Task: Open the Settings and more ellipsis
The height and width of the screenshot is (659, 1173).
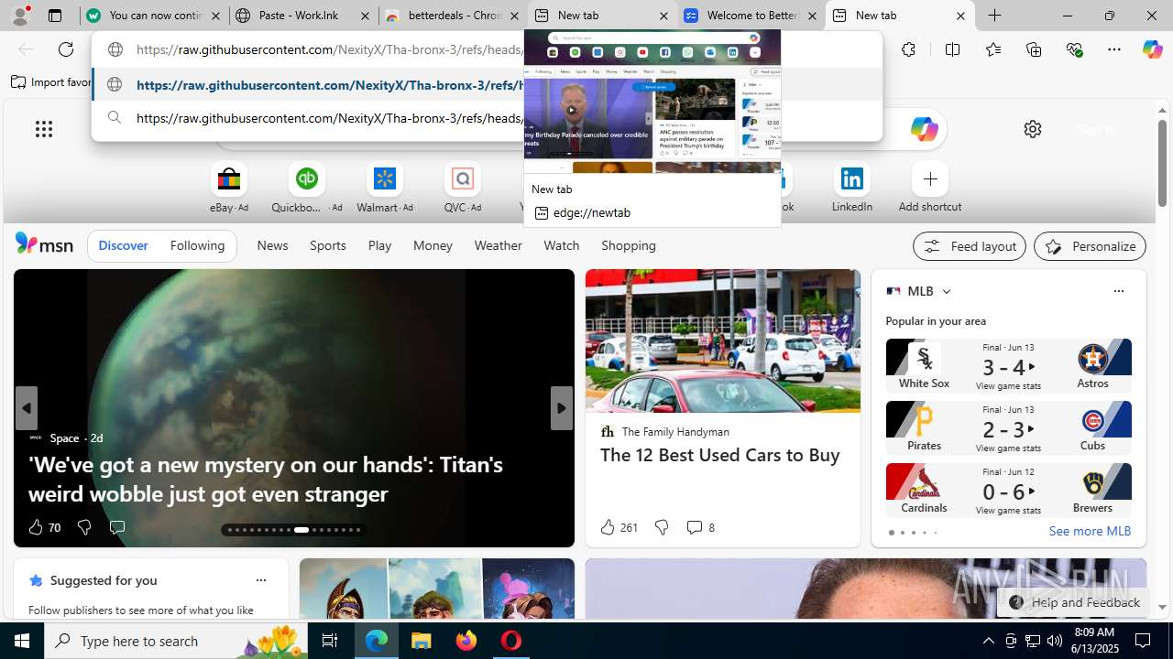Action: (1114, 49)
